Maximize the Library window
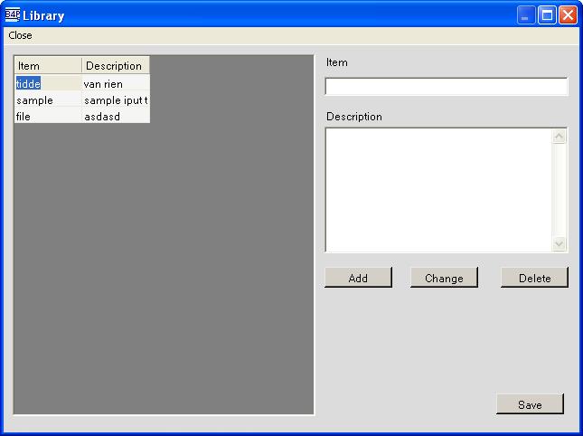This screenshot has width=583, height=436. pyautogui.click(x=547, y=15)
